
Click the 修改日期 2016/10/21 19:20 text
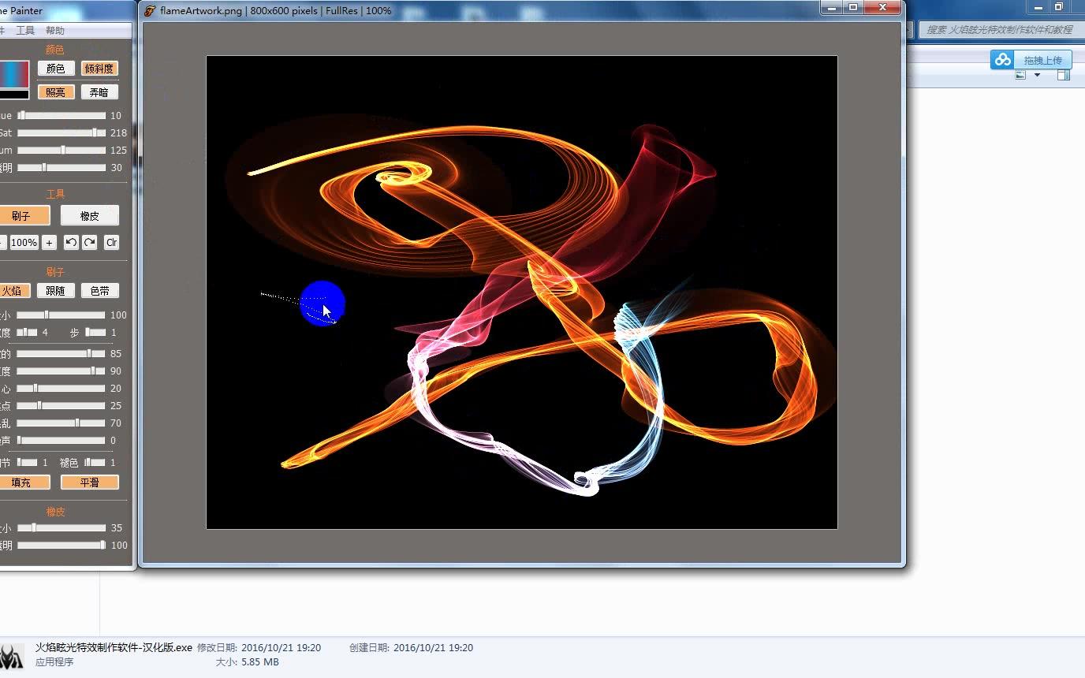[x=259, y=648]
